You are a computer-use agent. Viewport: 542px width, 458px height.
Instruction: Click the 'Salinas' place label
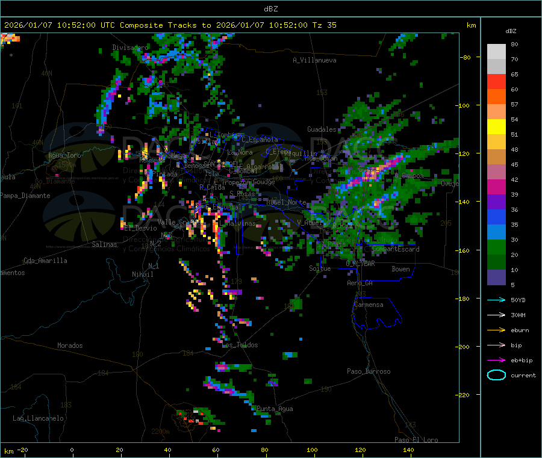pos(104,244)
